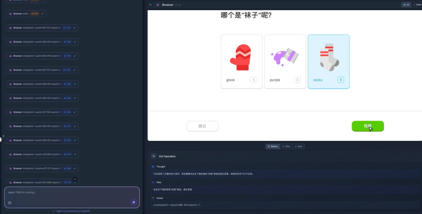Show Both screenshots tab
The width and height of the screenshot is (422, 214).
click(299, 146)
